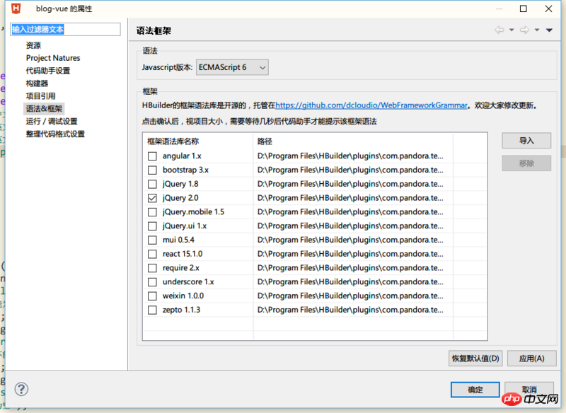Select 资源 in the settings tree
Screen dimensions: 566x413
(x=33, y=45)
